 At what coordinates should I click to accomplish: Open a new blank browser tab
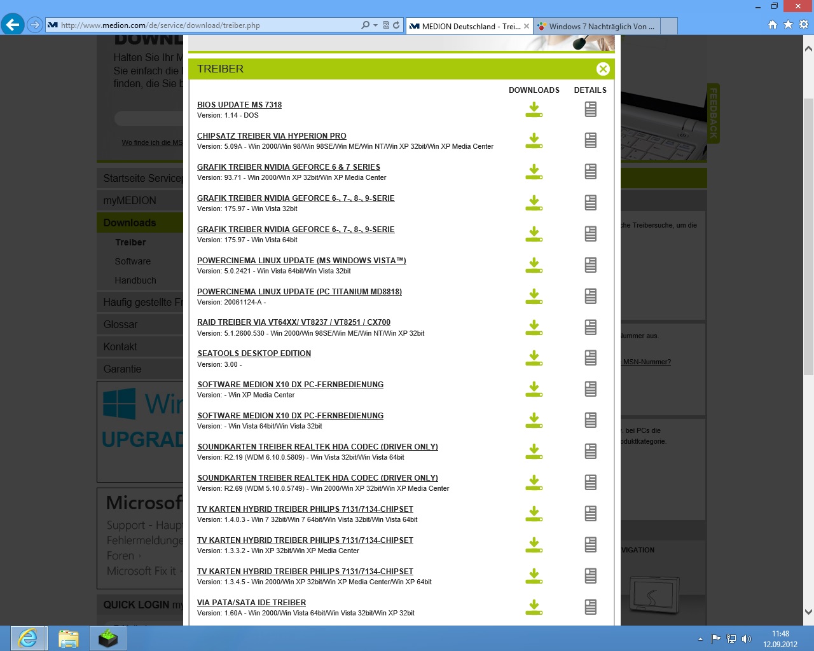(x=669, y=26)
